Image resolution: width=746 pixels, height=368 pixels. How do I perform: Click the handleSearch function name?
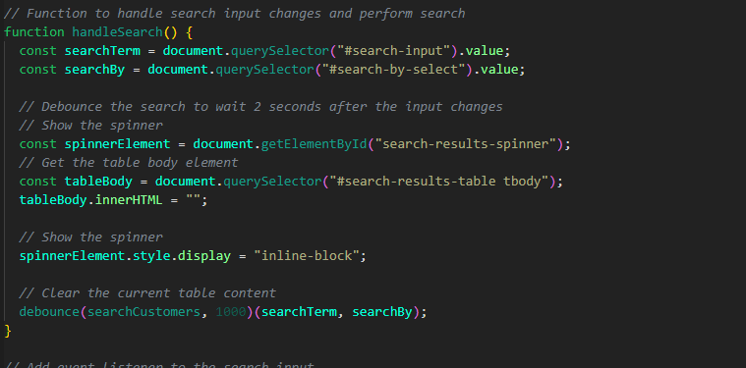(x=117, y=32)
